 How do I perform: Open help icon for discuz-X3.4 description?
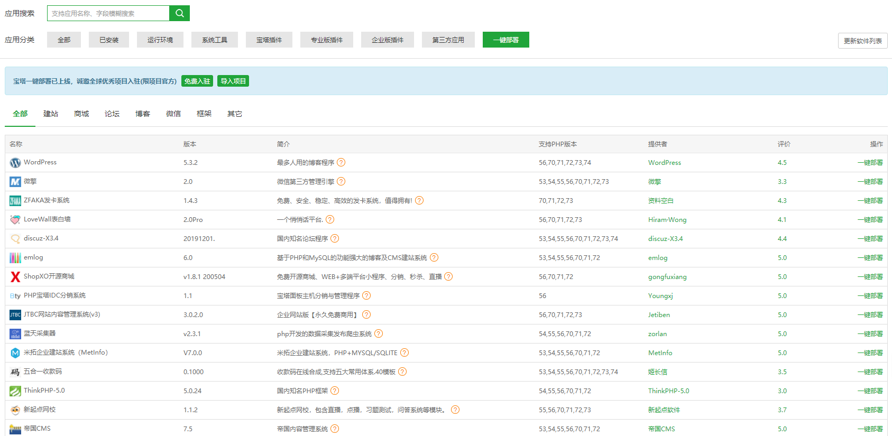[335, 239]
